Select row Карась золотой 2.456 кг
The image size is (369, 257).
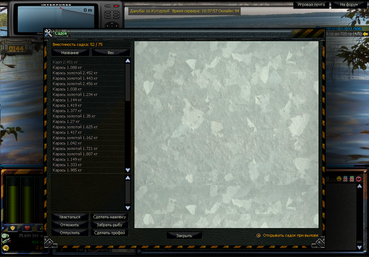click(88, 84)
